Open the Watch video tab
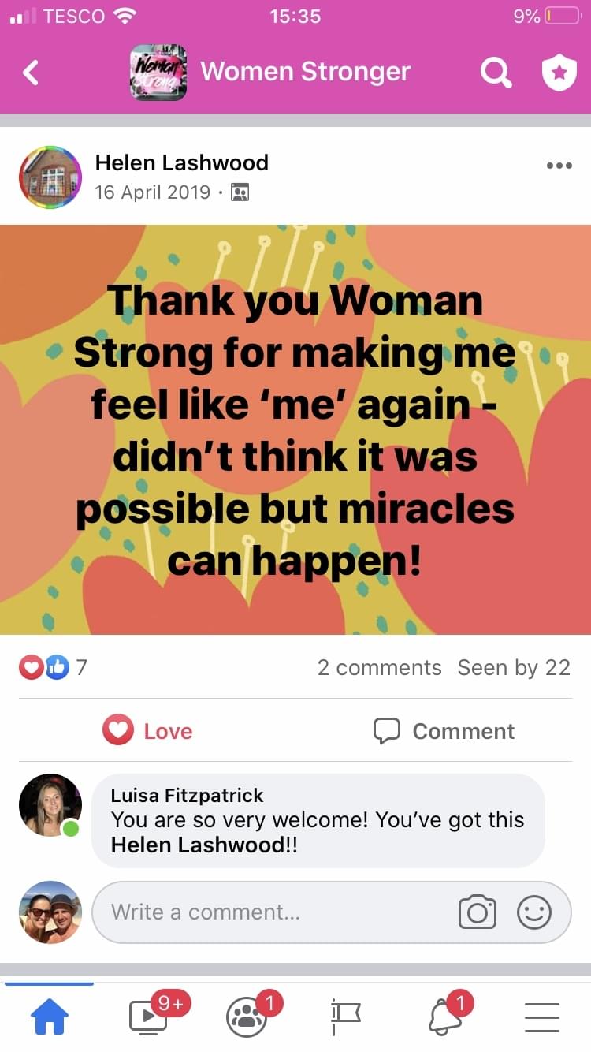 [149, 1017]
